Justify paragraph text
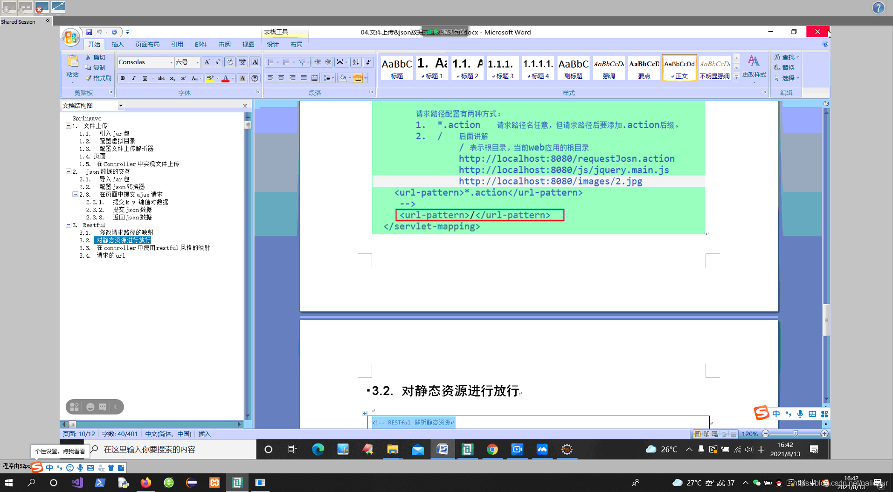This screenshot has height=492, width=893. click(x=304, y=78)
